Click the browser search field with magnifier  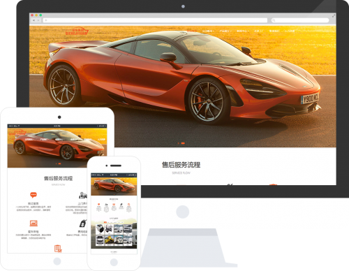(x=300, y=20)
